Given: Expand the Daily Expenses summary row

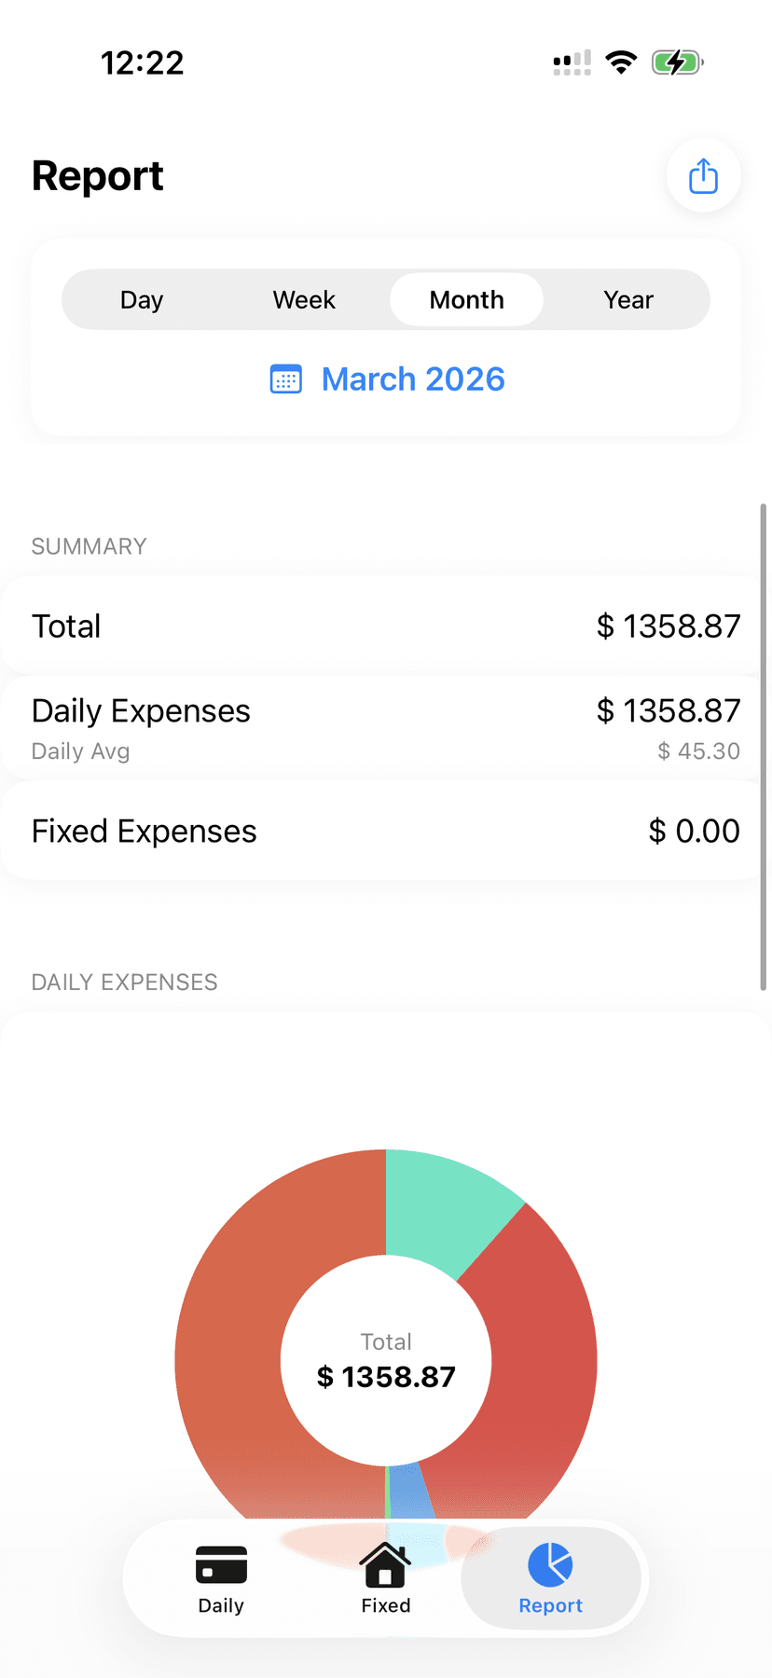Looking at the screenshot, I should coord(386,728).
